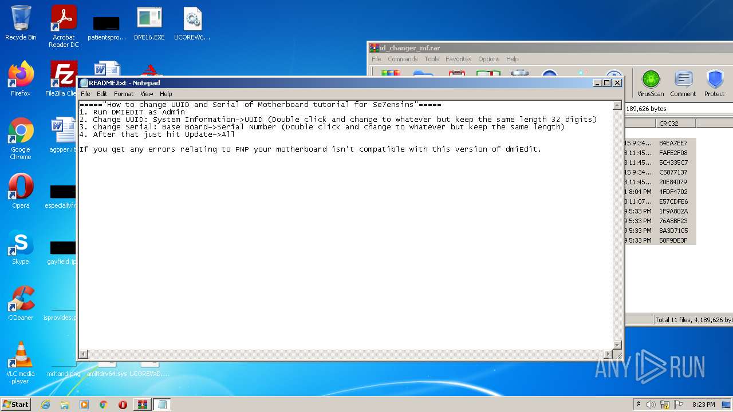This screenshot has width=733, height=412.
Task: Sort WinRAR list by CRC32 column
Action: [676, 123]
